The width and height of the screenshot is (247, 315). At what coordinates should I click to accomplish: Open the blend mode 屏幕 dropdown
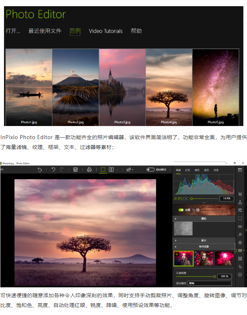pyautogui.click(x=209, y=283)
